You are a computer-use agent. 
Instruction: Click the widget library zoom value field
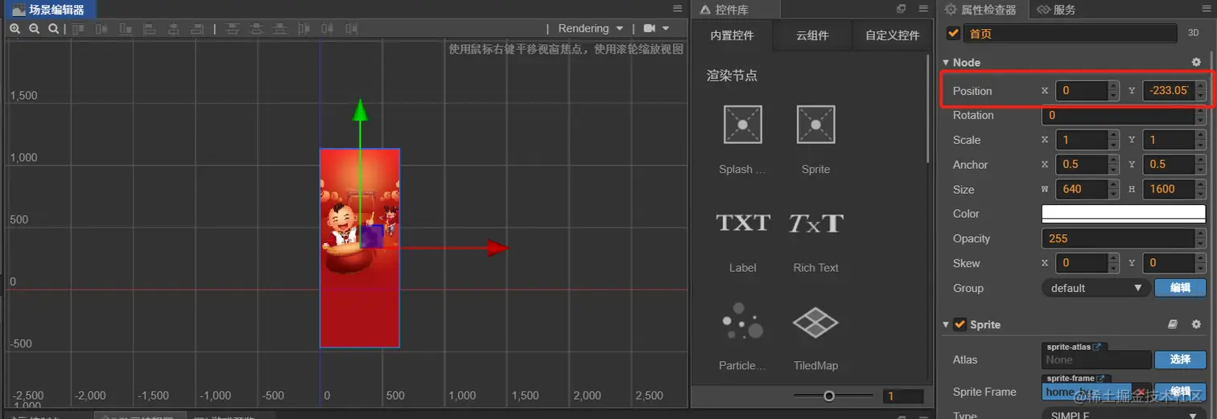tap(903, 396)
